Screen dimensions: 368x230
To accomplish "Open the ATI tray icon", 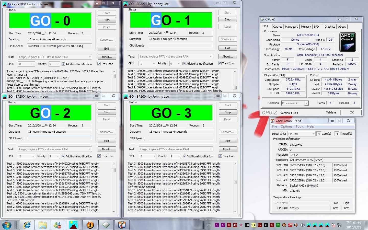I will 290,225.
